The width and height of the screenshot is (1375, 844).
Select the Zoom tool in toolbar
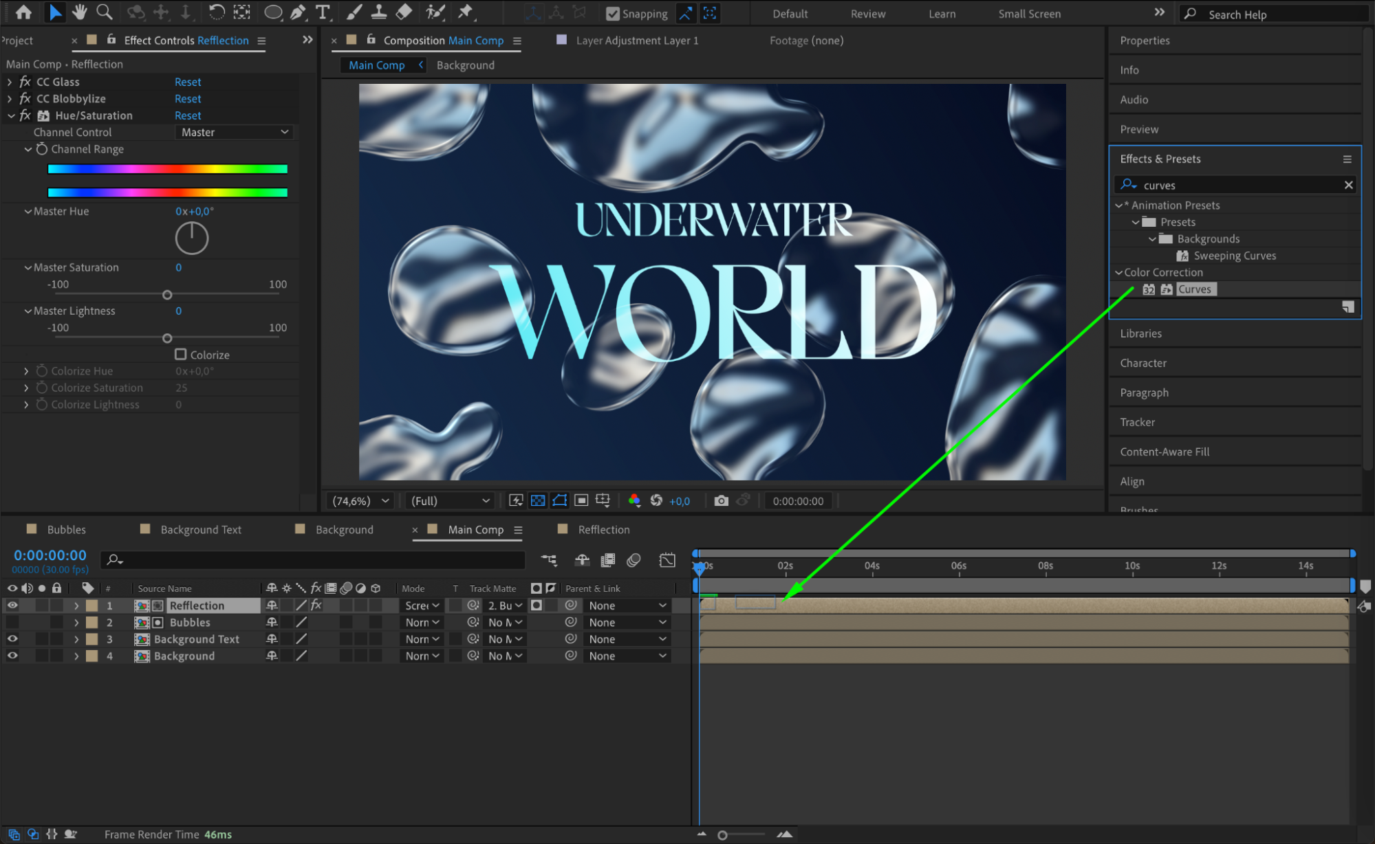click(x=105, y=12)
